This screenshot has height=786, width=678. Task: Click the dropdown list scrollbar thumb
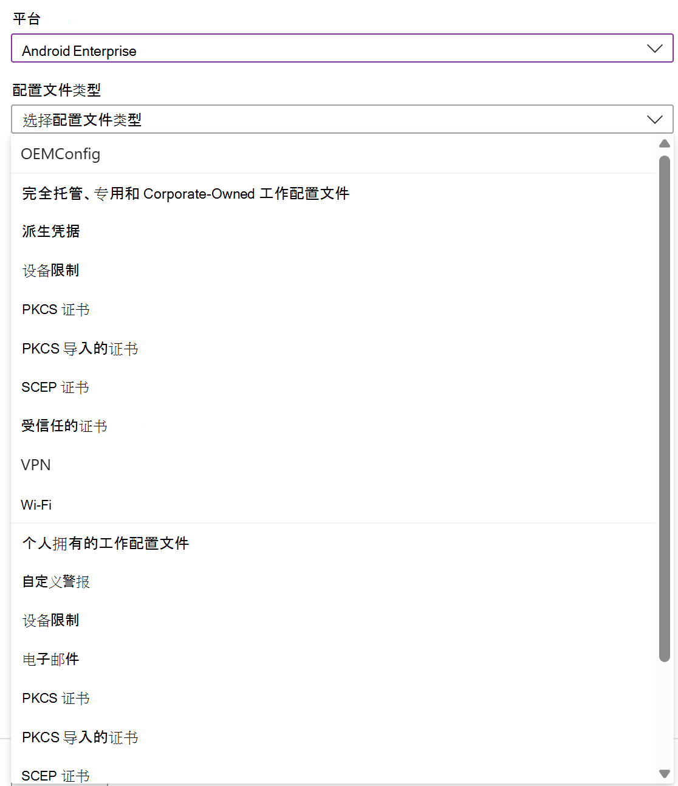665,409
